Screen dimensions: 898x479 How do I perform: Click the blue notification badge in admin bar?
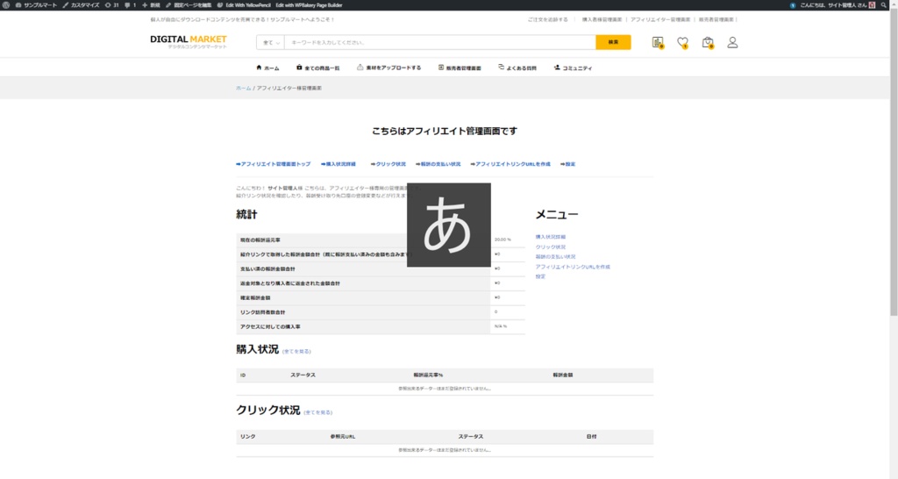[793, 5]
